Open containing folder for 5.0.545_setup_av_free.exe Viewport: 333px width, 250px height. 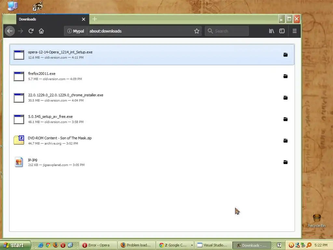[286, 119]
